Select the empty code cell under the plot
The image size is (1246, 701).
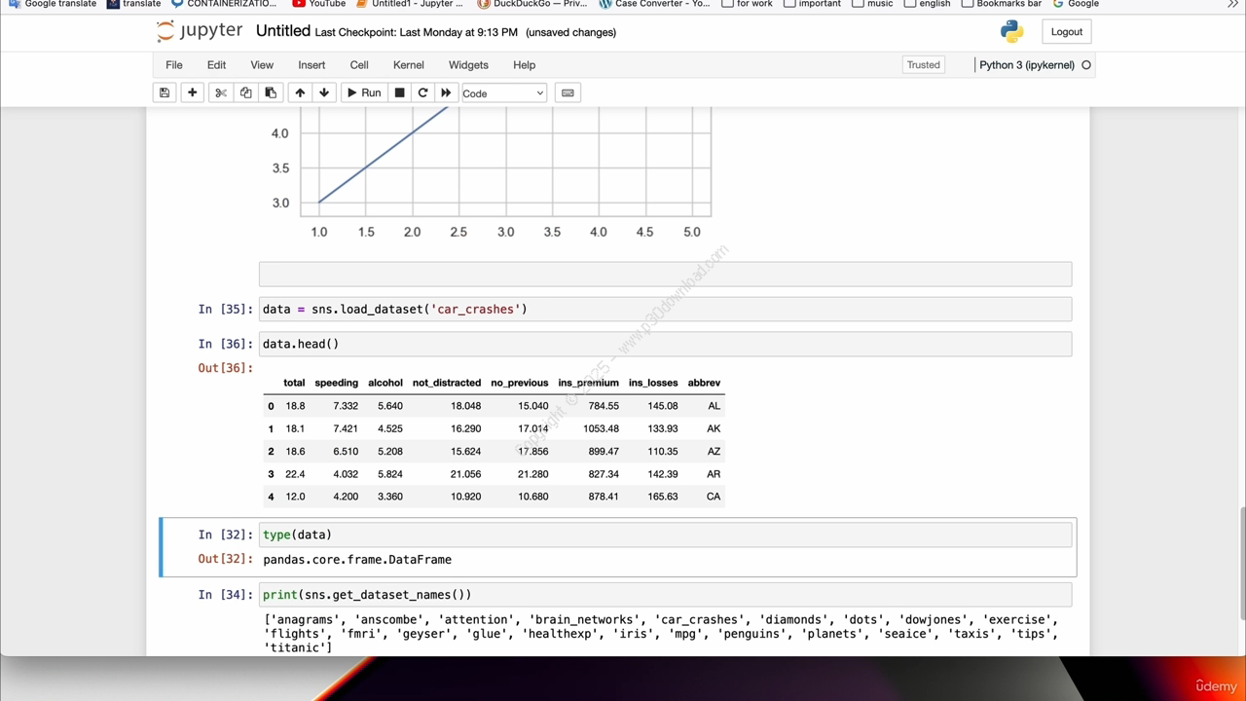click(x=665, y=275)
